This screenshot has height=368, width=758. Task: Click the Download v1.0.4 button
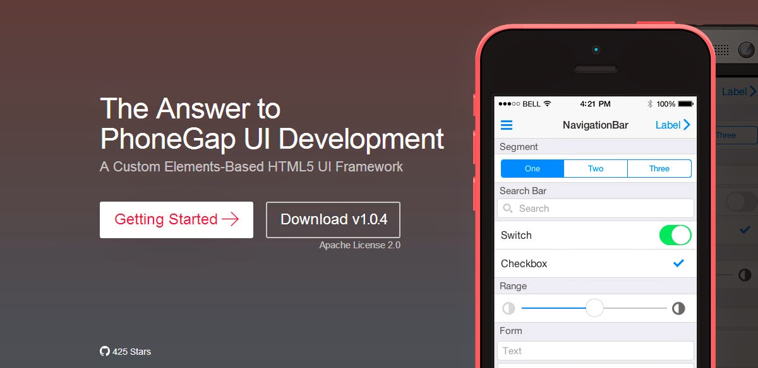pos(333,219)
